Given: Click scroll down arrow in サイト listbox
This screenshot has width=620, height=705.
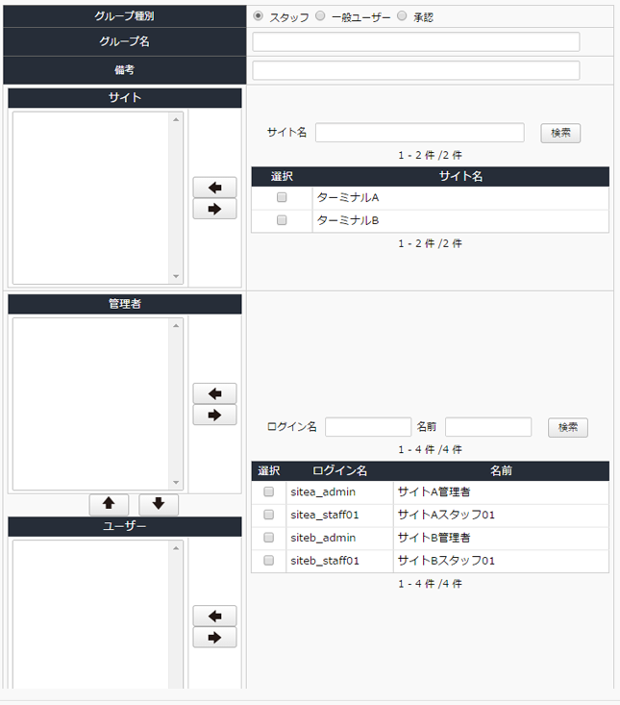Looking at the screenshot, I should (176, 276).
